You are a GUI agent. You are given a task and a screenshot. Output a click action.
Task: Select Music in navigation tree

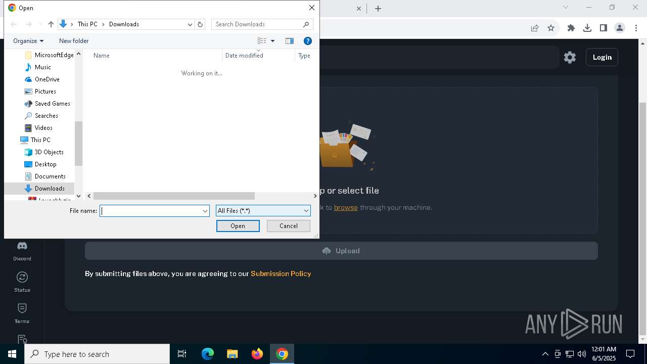(x=38, y=67)
